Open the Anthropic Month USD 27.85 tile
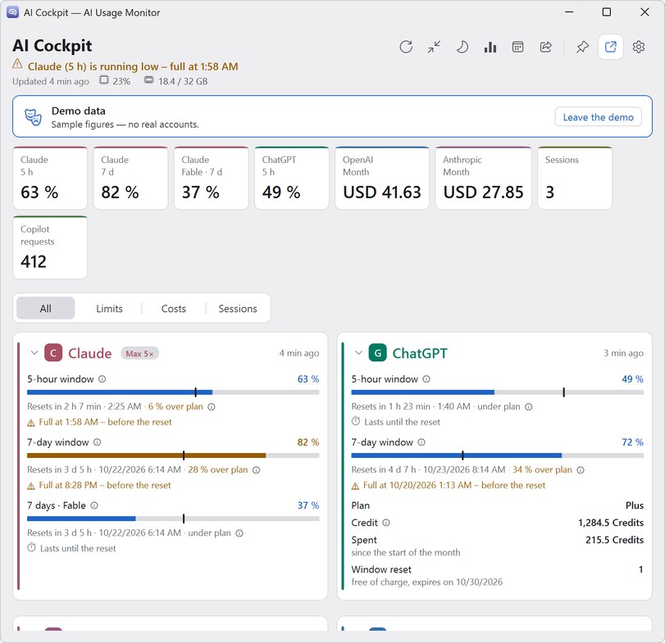Viewport: 665px width, 643px height. tap(484, 178)
